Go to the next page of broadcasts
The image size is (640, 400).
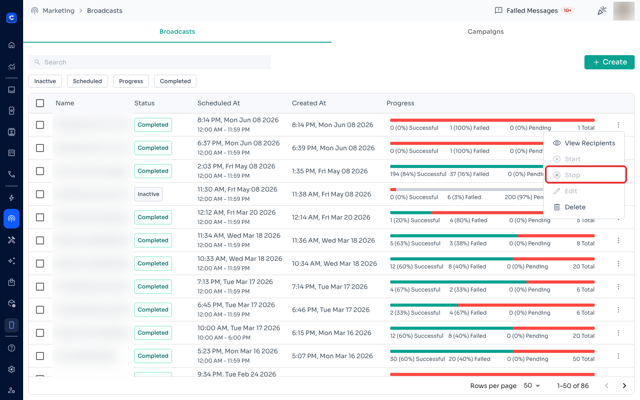click(624, 385)
